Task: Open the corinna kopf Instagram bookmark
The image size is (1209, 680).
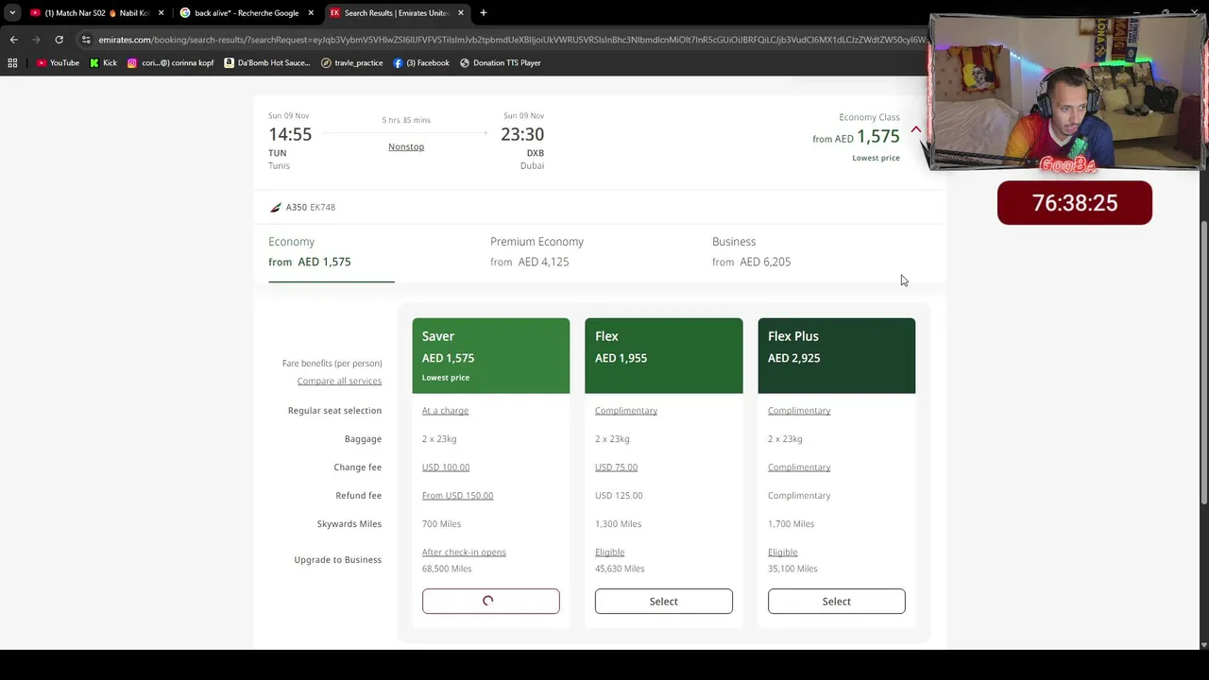Action: pos(171,63)
